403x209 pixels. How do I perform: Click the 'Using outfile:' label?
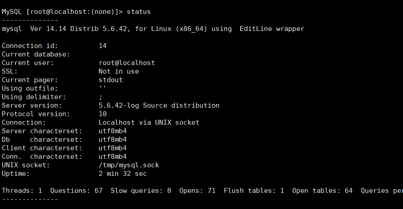click(30, 88)
